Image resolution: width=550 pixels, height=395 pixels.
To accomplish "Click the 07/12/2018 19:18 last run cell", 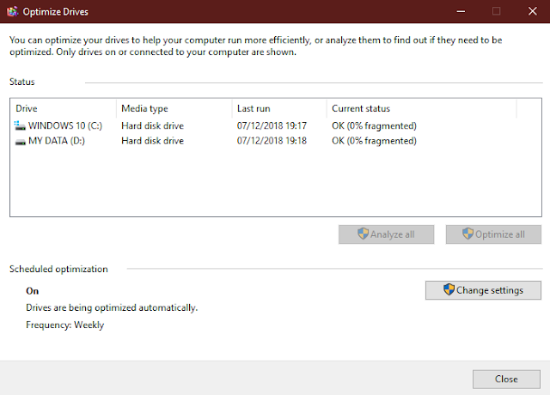I will pos(272,141).
